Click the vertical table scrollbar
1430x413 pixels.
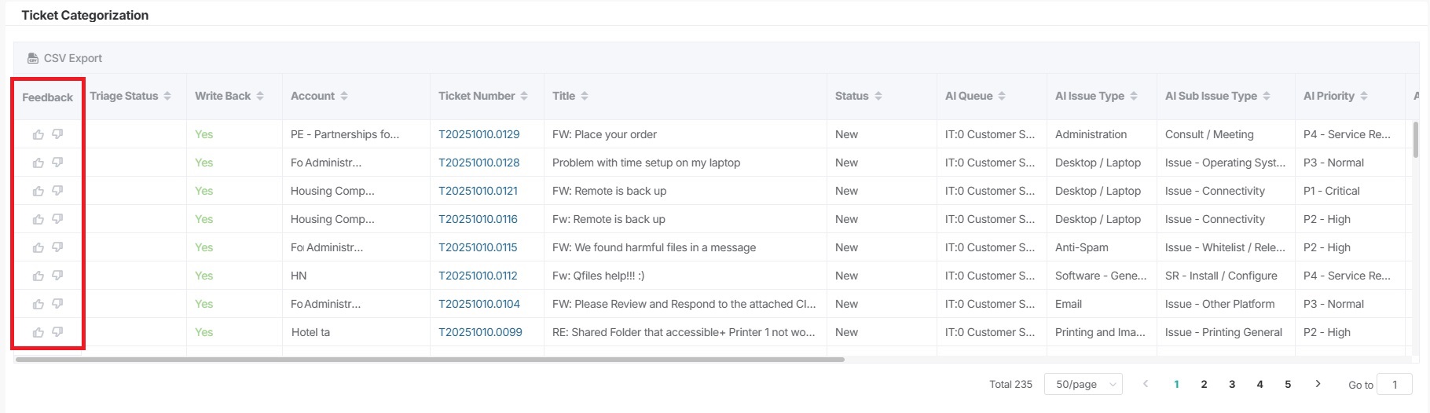1416,140
